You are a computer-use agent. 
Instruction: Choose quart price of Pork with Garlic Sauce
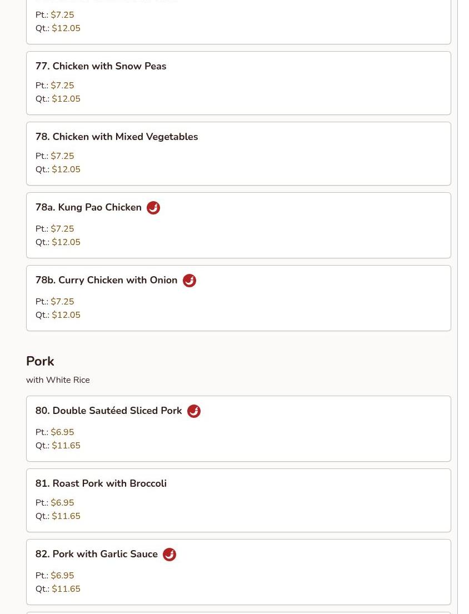66,589
